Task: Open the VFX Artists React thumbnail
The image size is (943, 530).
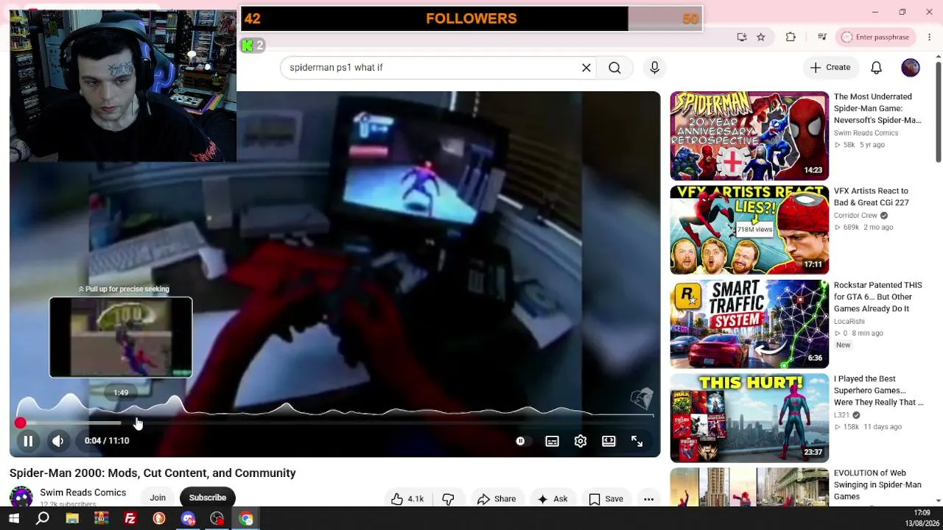Action: click(749, 230)
